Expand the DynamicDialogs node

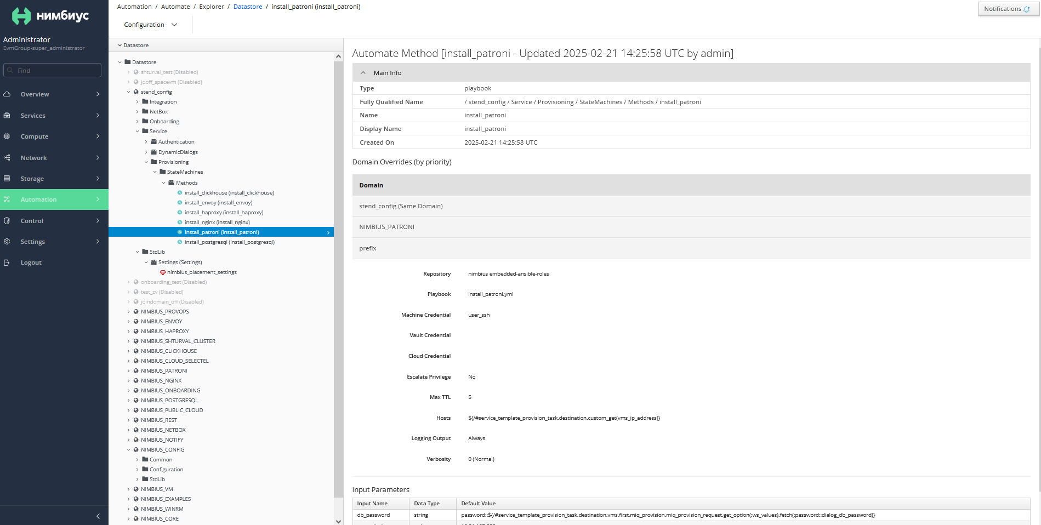[146, 152]
